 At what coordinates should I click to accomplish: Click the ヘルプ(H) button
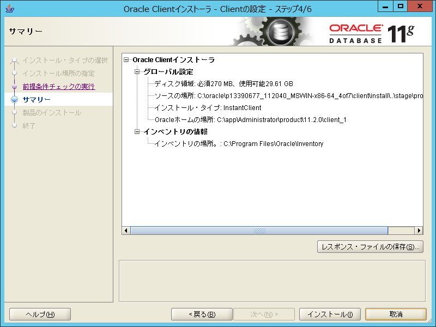(40, 314)
